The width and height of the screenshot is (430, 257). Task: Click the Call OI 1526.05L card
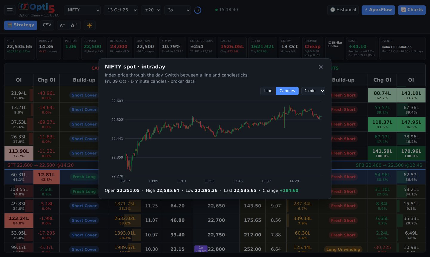pos(232,48)
